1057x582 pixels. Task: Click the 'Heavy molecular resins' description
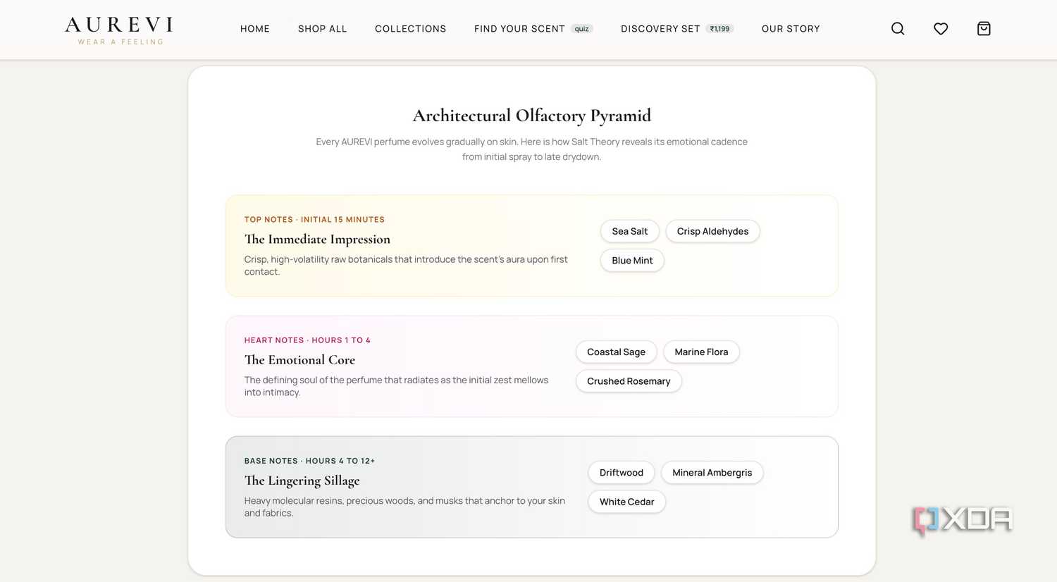(404, 507)
